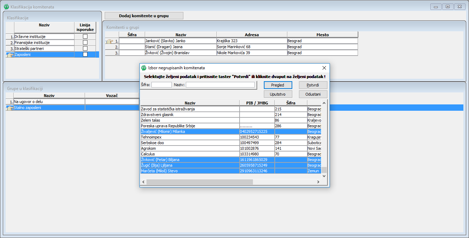This screenshot has height=238, width=469.
Task: Click hand pointer icon beside Janković row
Action: tap(110, 41)
